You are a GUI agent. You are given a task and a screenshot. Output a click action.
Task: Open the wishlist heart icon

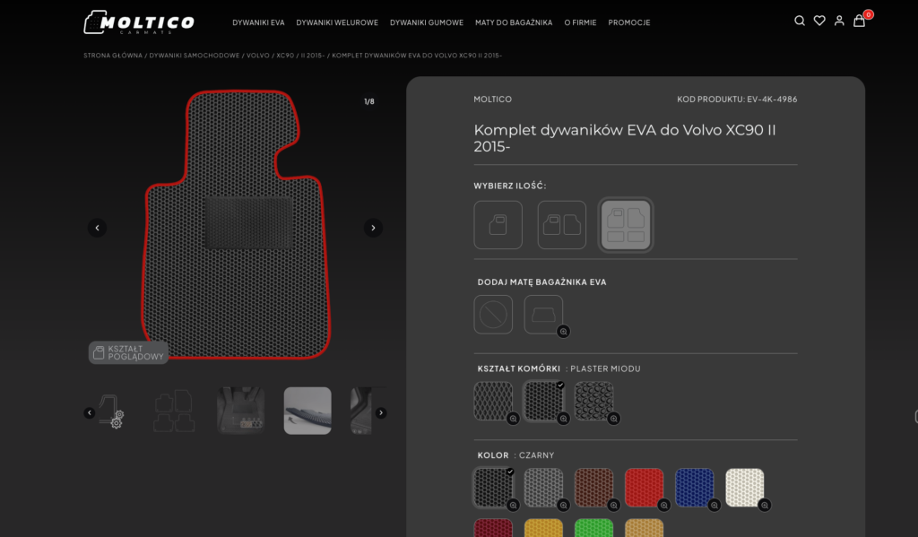pos(819,22)
